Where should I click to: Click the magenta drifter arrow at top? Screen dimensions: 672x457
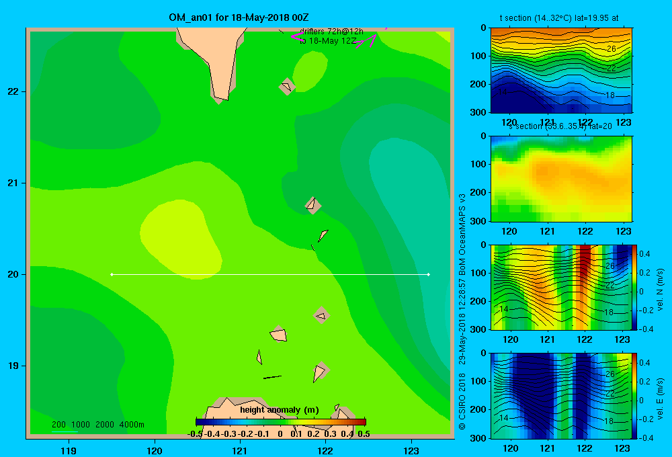366,41
